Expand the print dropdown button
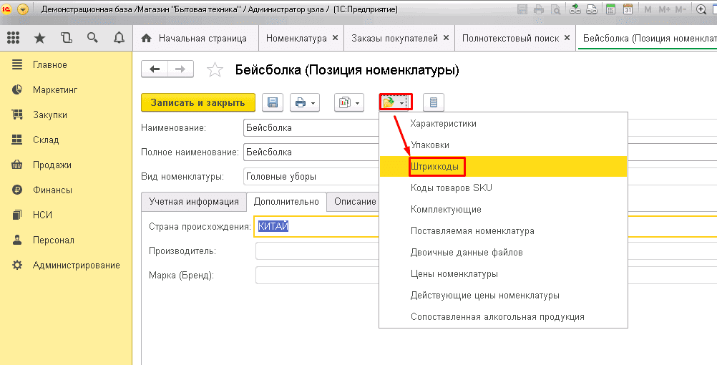Screen dimensions: 717x365 pyautogui.click(x=304, y=103)
